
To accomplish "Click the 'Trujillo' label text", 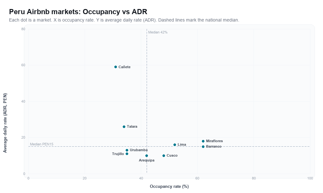I will pos(118,154).
